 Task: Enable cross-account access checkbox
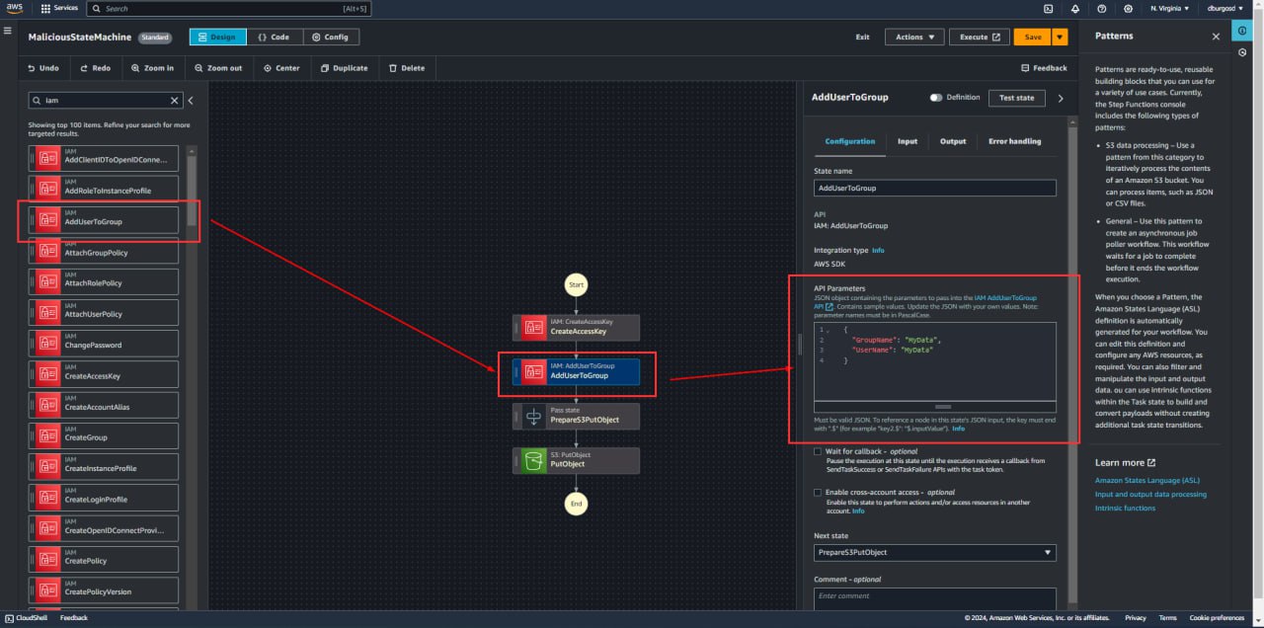point(818,492)
